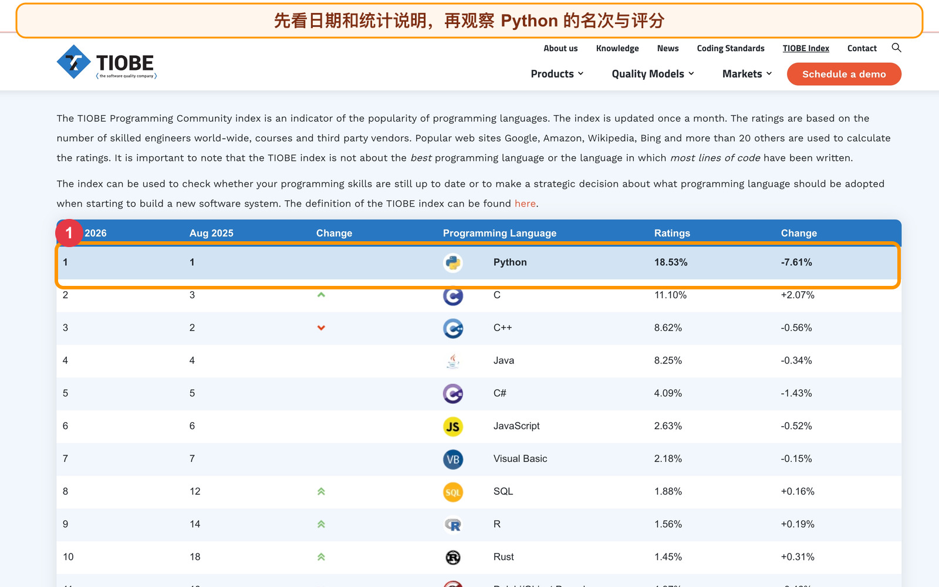Viewport: 939px width, 587px height.
Task: Click the Java change -0.34%
Action: pyautogui.click(x=796, y=360)
